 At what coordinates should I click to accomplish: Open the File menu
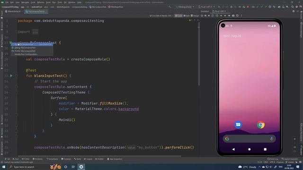tap(7, 2)
